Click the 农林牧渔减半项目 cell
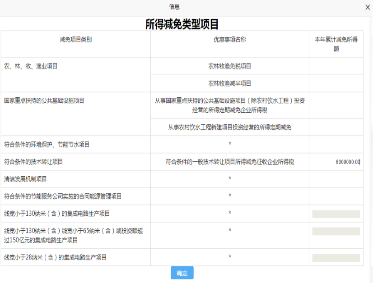This screenshot has width=373, height=283. coord(230,83)
